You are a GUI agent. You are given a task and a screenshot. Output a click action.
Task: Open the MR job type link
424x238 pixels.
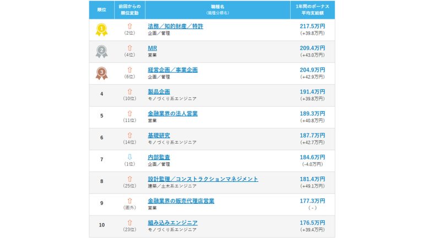153,48
